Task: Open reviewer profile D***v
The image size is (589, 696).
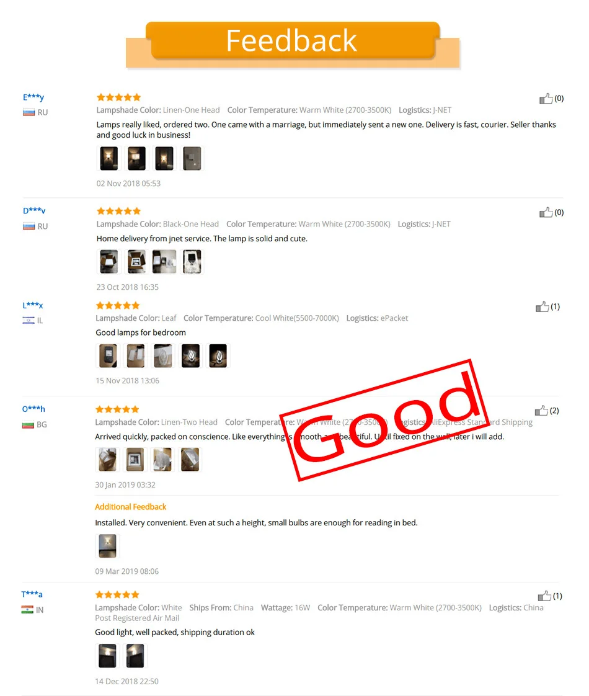Action: 34,210
